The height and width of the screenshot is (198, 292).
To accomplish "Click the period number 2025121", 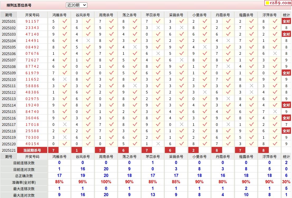I will point(9,150).
